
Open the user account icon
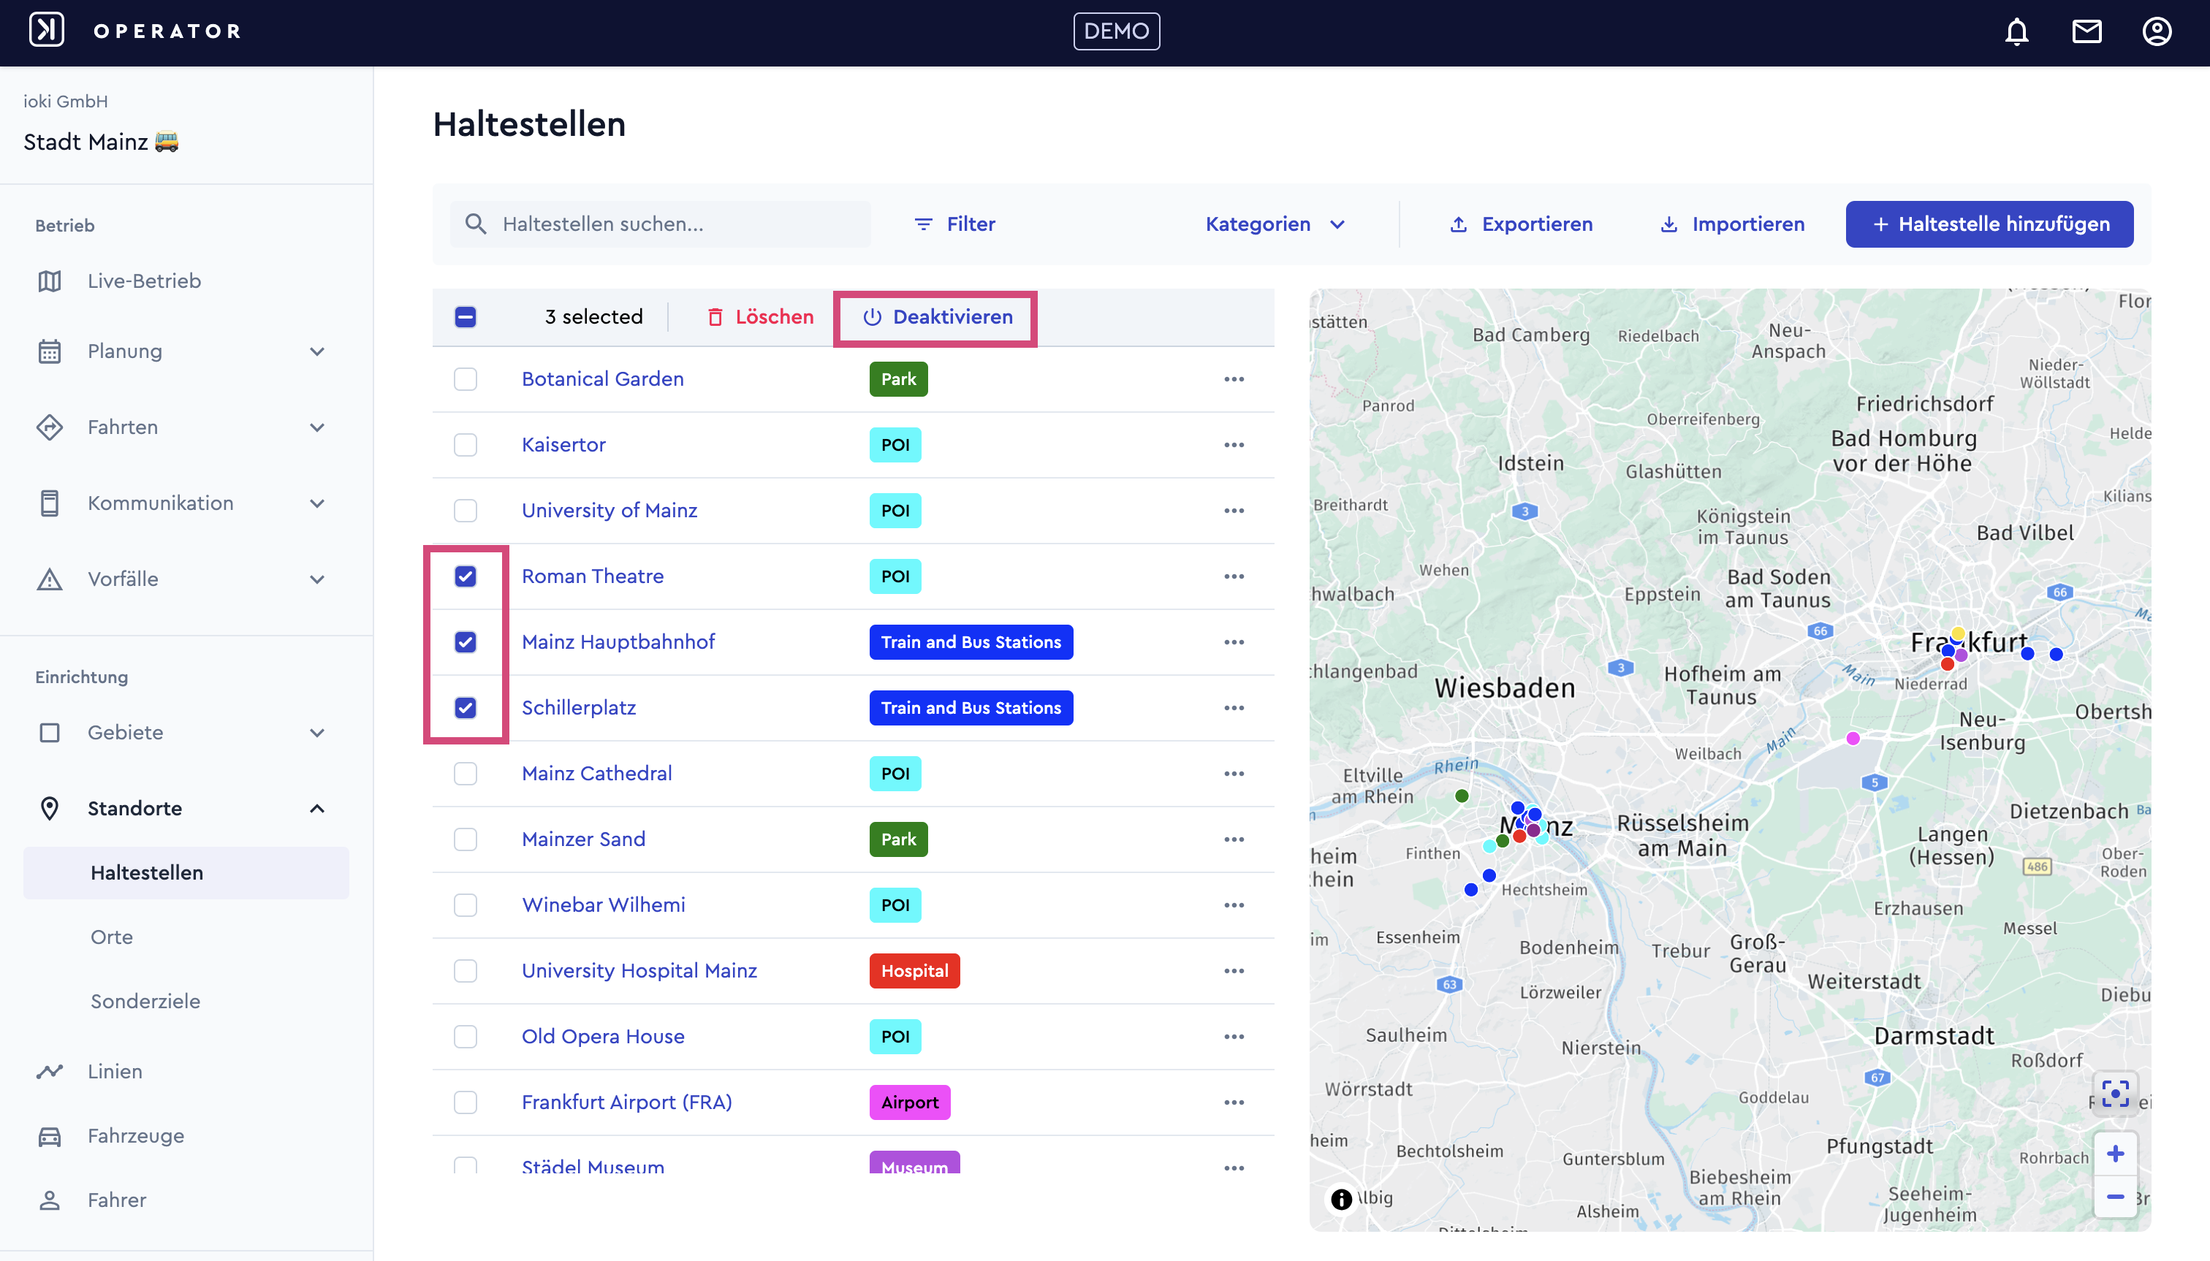coord(2157,31)
